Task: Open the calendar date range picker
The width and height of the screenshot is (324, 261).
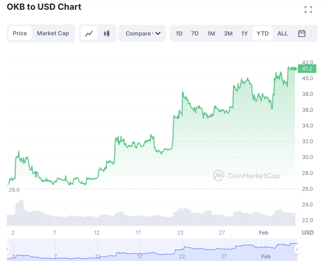Action: 302,33
